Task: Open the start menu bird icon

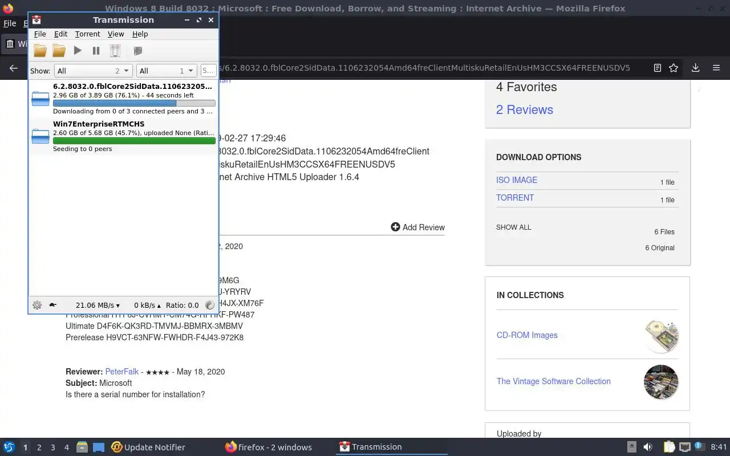Action: click(9, 447)
